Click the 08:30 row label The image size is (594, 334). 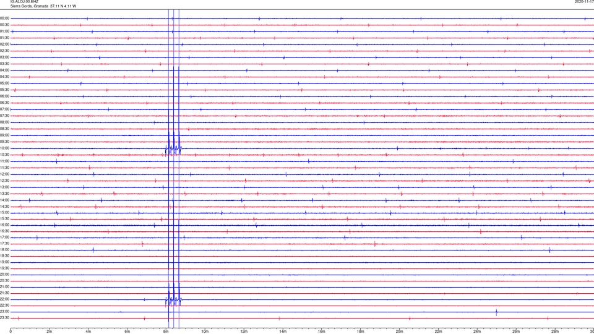[4, 129]
